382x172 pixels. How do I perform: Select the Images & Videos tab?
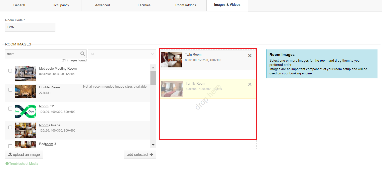pos(227,5)
